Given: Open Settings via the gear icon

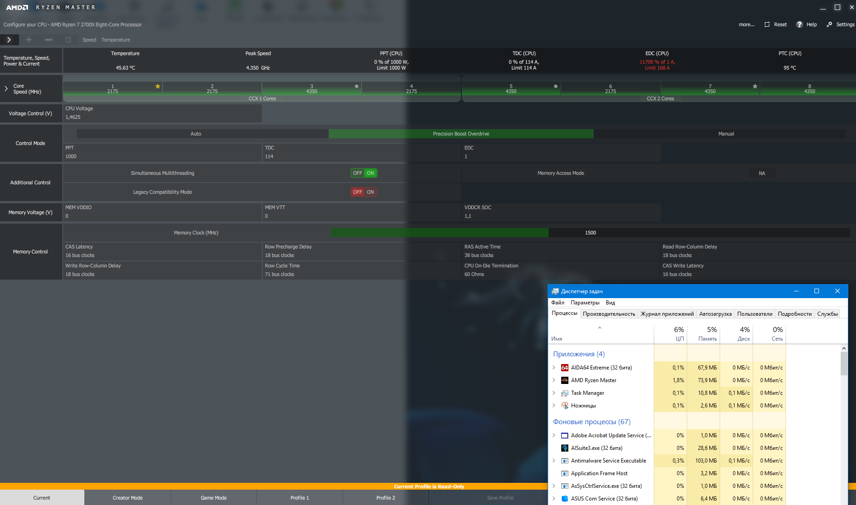Looking at the screenshot, I should pos(829,24).
